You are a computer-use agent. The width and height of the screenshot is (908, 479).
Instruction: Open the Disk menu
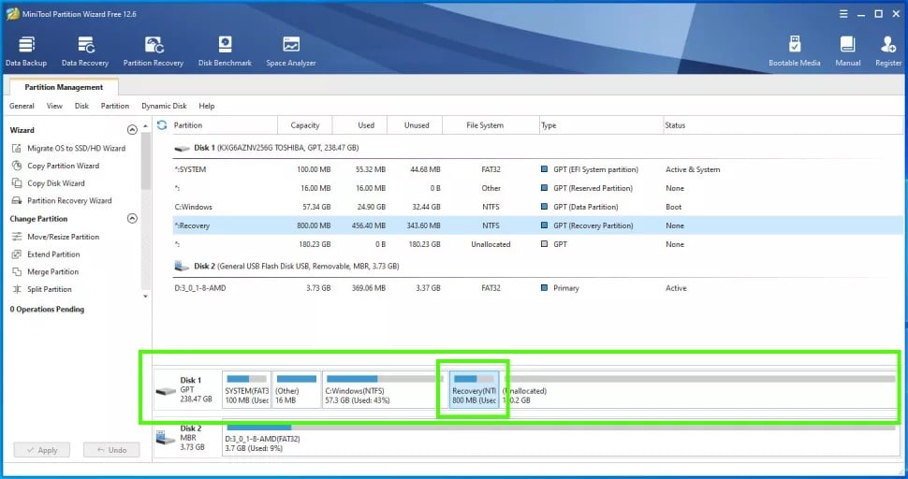81,106
